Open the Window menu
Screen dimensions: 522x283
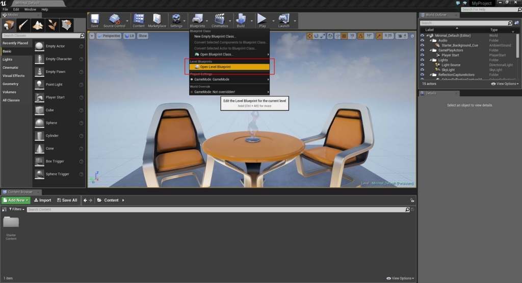click(x=30, y=9)
